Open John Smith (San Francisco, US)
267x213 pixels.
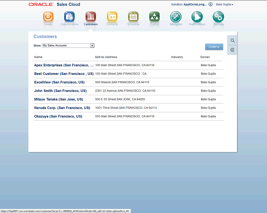coord(60,91)
